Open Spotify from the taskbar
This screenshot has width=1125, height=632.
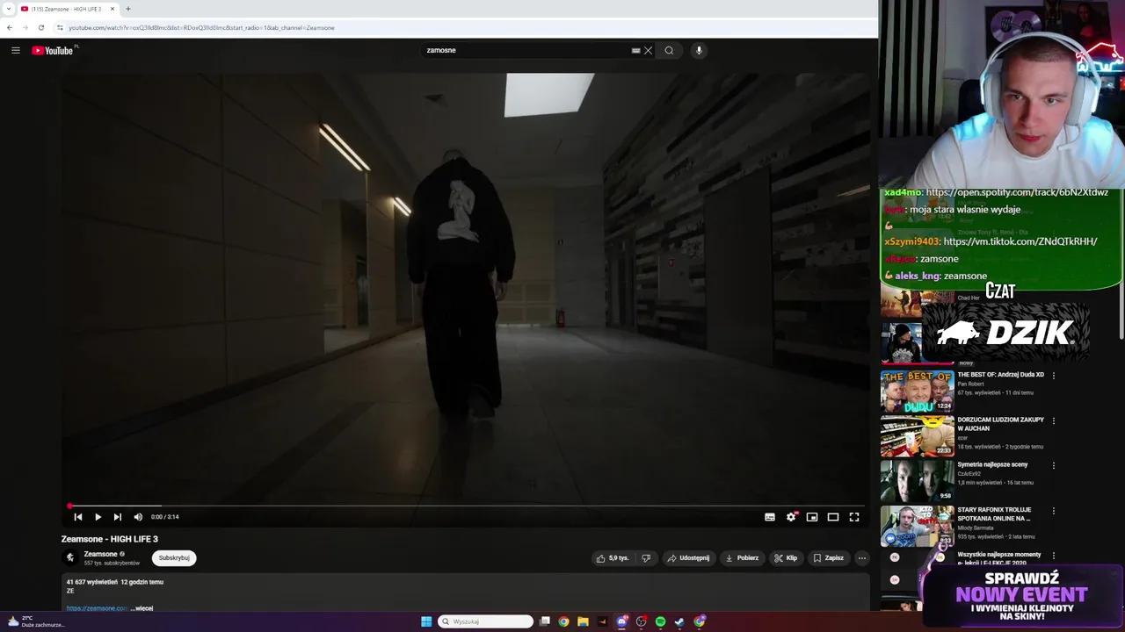click(660, 621)
